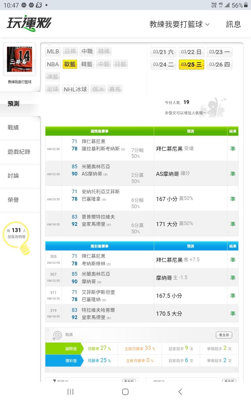Viewport: 251px width, 402px height.
Task: Choose the 03/24 二 date
Action: click(163, 65)
